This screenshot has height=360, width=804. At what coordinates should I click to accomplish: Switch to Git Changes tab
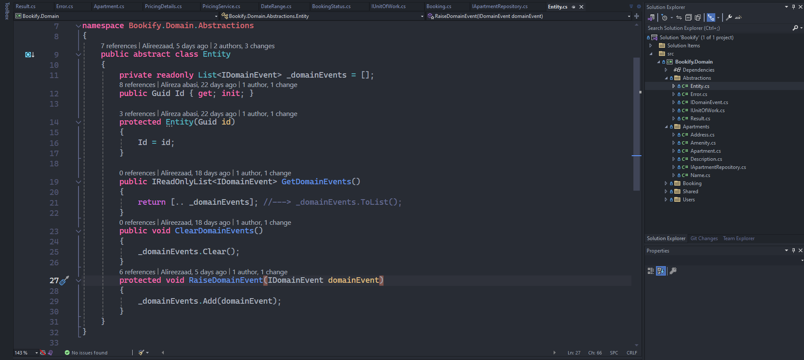tap(704, 238)
